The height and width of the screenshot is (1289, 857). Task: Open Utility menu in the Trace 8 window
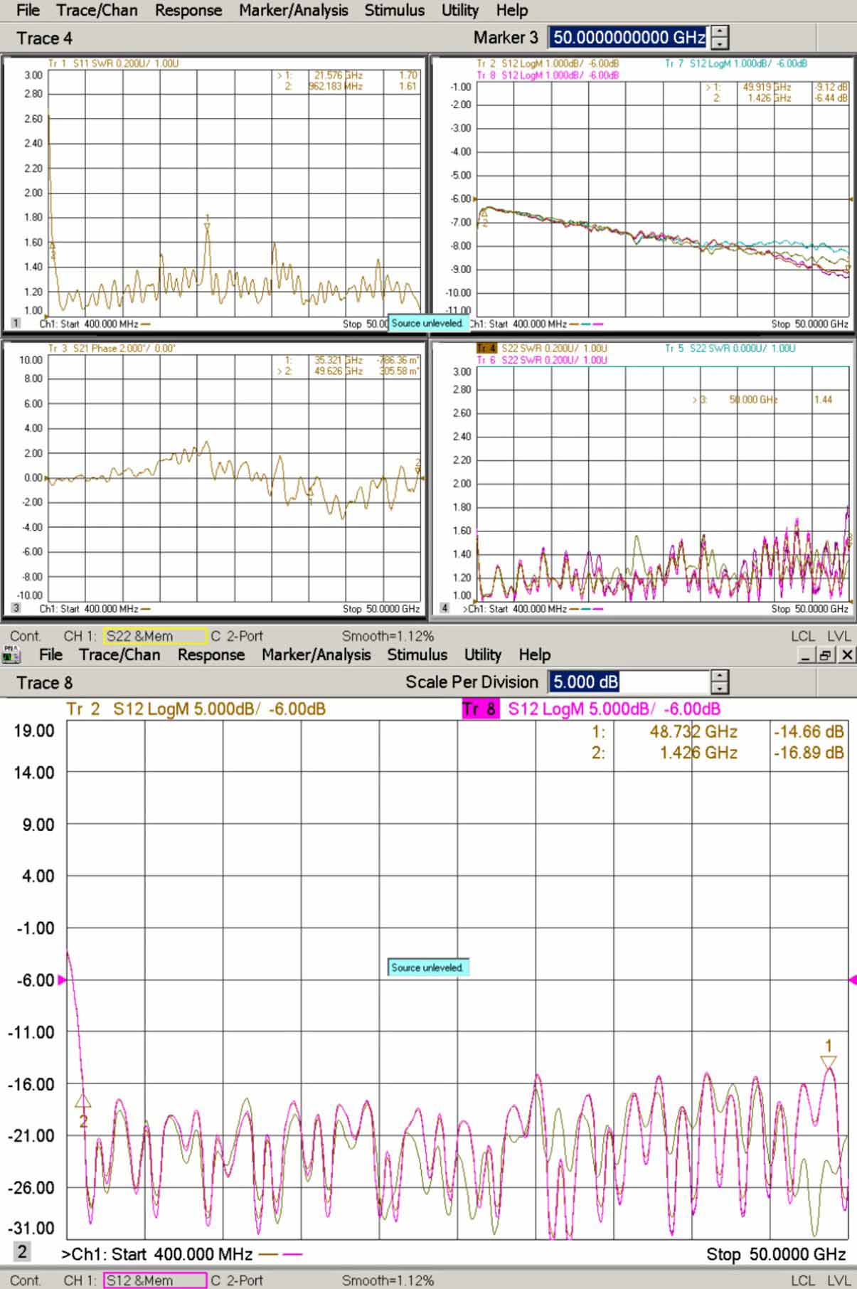coord(483,654)
